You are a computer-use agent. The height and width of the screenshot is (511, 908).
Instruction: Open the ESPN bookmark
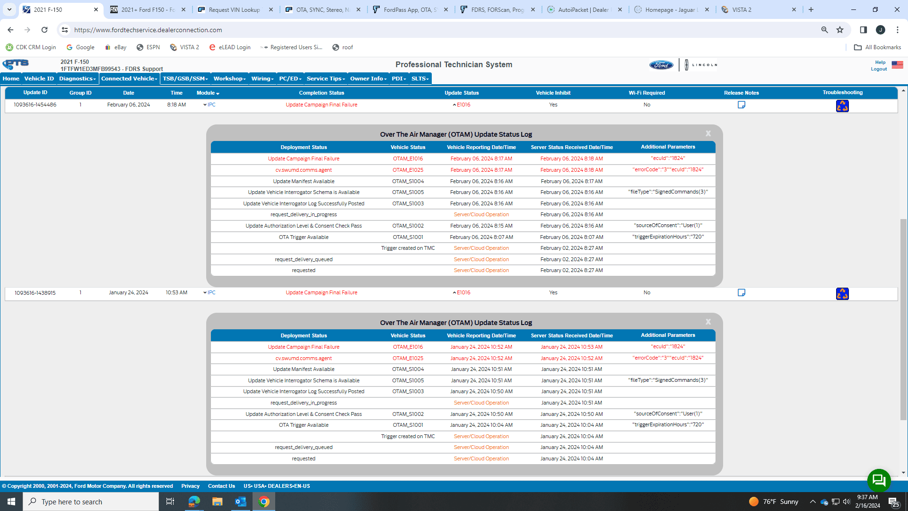tap(148, 47)
